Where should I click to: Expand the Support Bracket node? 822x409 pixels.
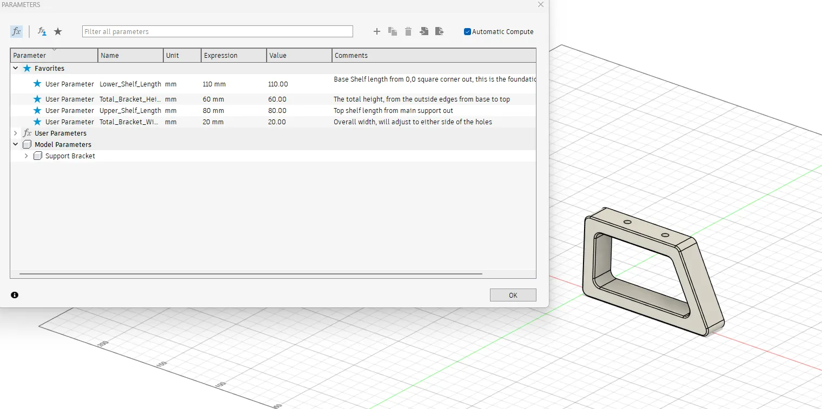(26, 156)
